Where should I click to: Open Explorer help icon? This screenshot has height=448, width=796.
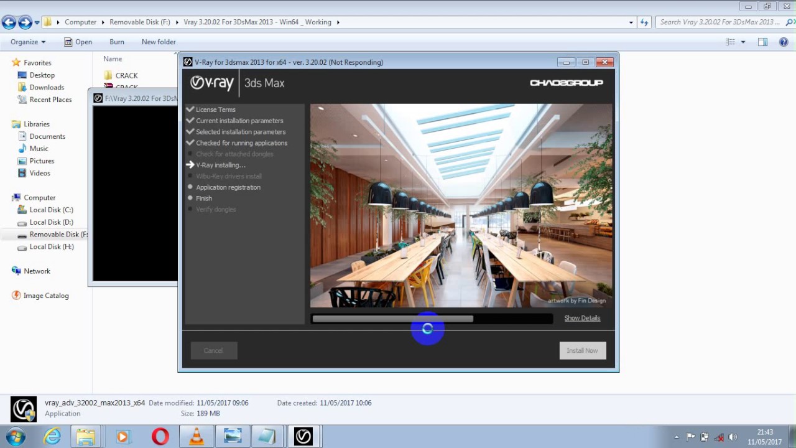[784, 42]
